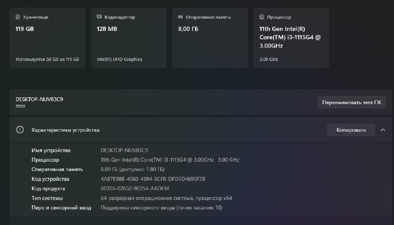Open the Процессор i3-1115G4 card
The image size is (394, 225).
pyautogui.click(x=291, y=38)
